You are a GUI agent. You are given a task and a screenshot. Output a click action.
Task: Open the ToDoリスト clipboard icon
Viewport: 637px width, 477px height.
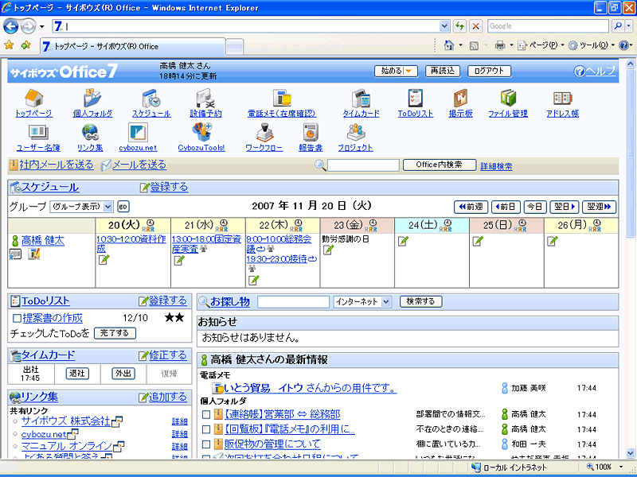pyautogui.click(x=415, y=98)
